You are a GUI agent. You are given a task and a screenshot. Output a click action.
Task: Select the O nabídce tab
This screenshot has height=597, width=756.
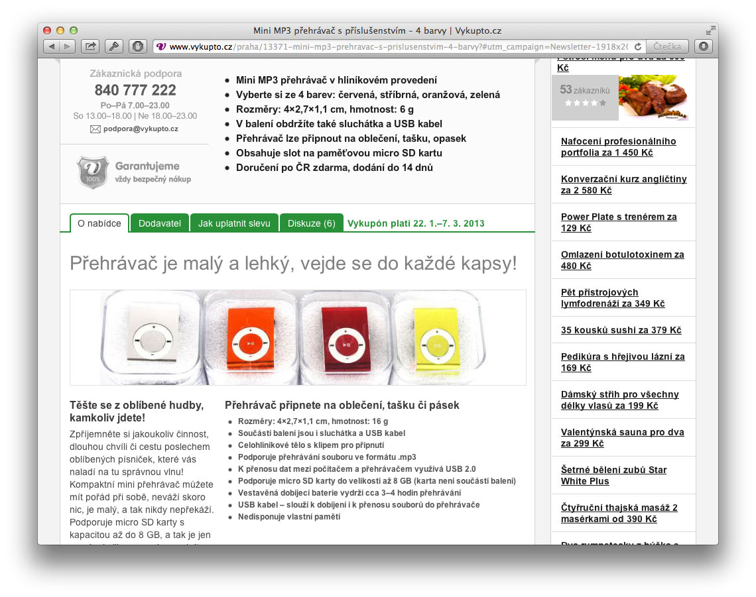99,223
